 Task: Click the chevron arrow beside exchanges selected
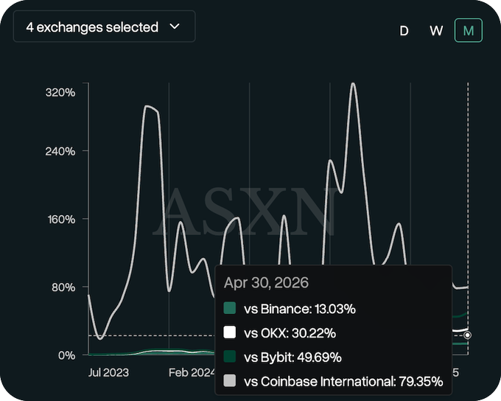tap(175, 27)
